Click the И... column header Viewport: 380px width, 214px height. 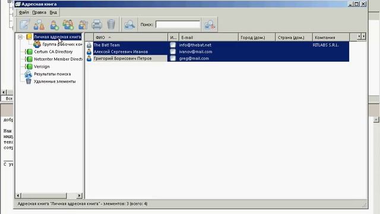pyautogui.click(x=173, y=37)
